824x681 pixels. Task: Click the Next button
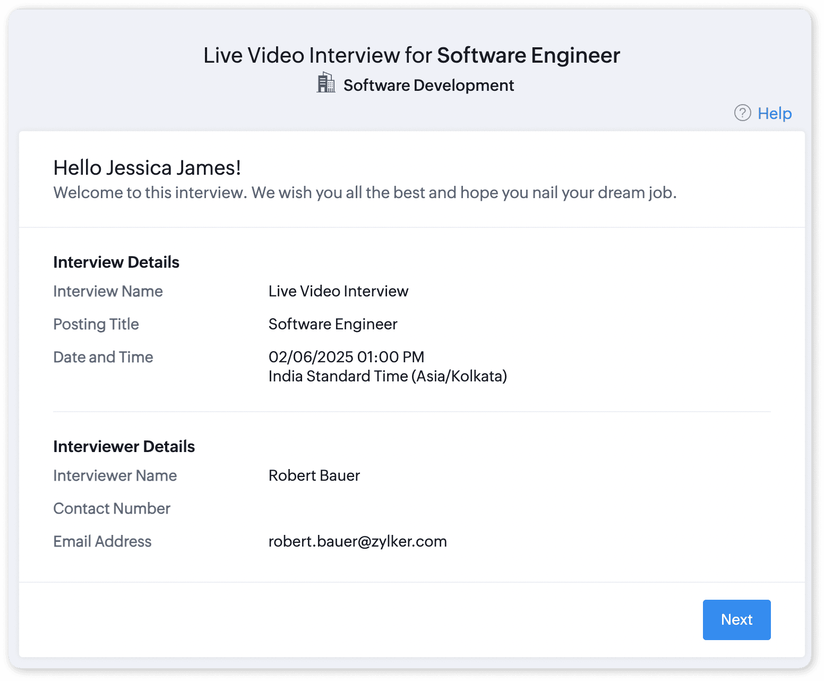(736, 619)
